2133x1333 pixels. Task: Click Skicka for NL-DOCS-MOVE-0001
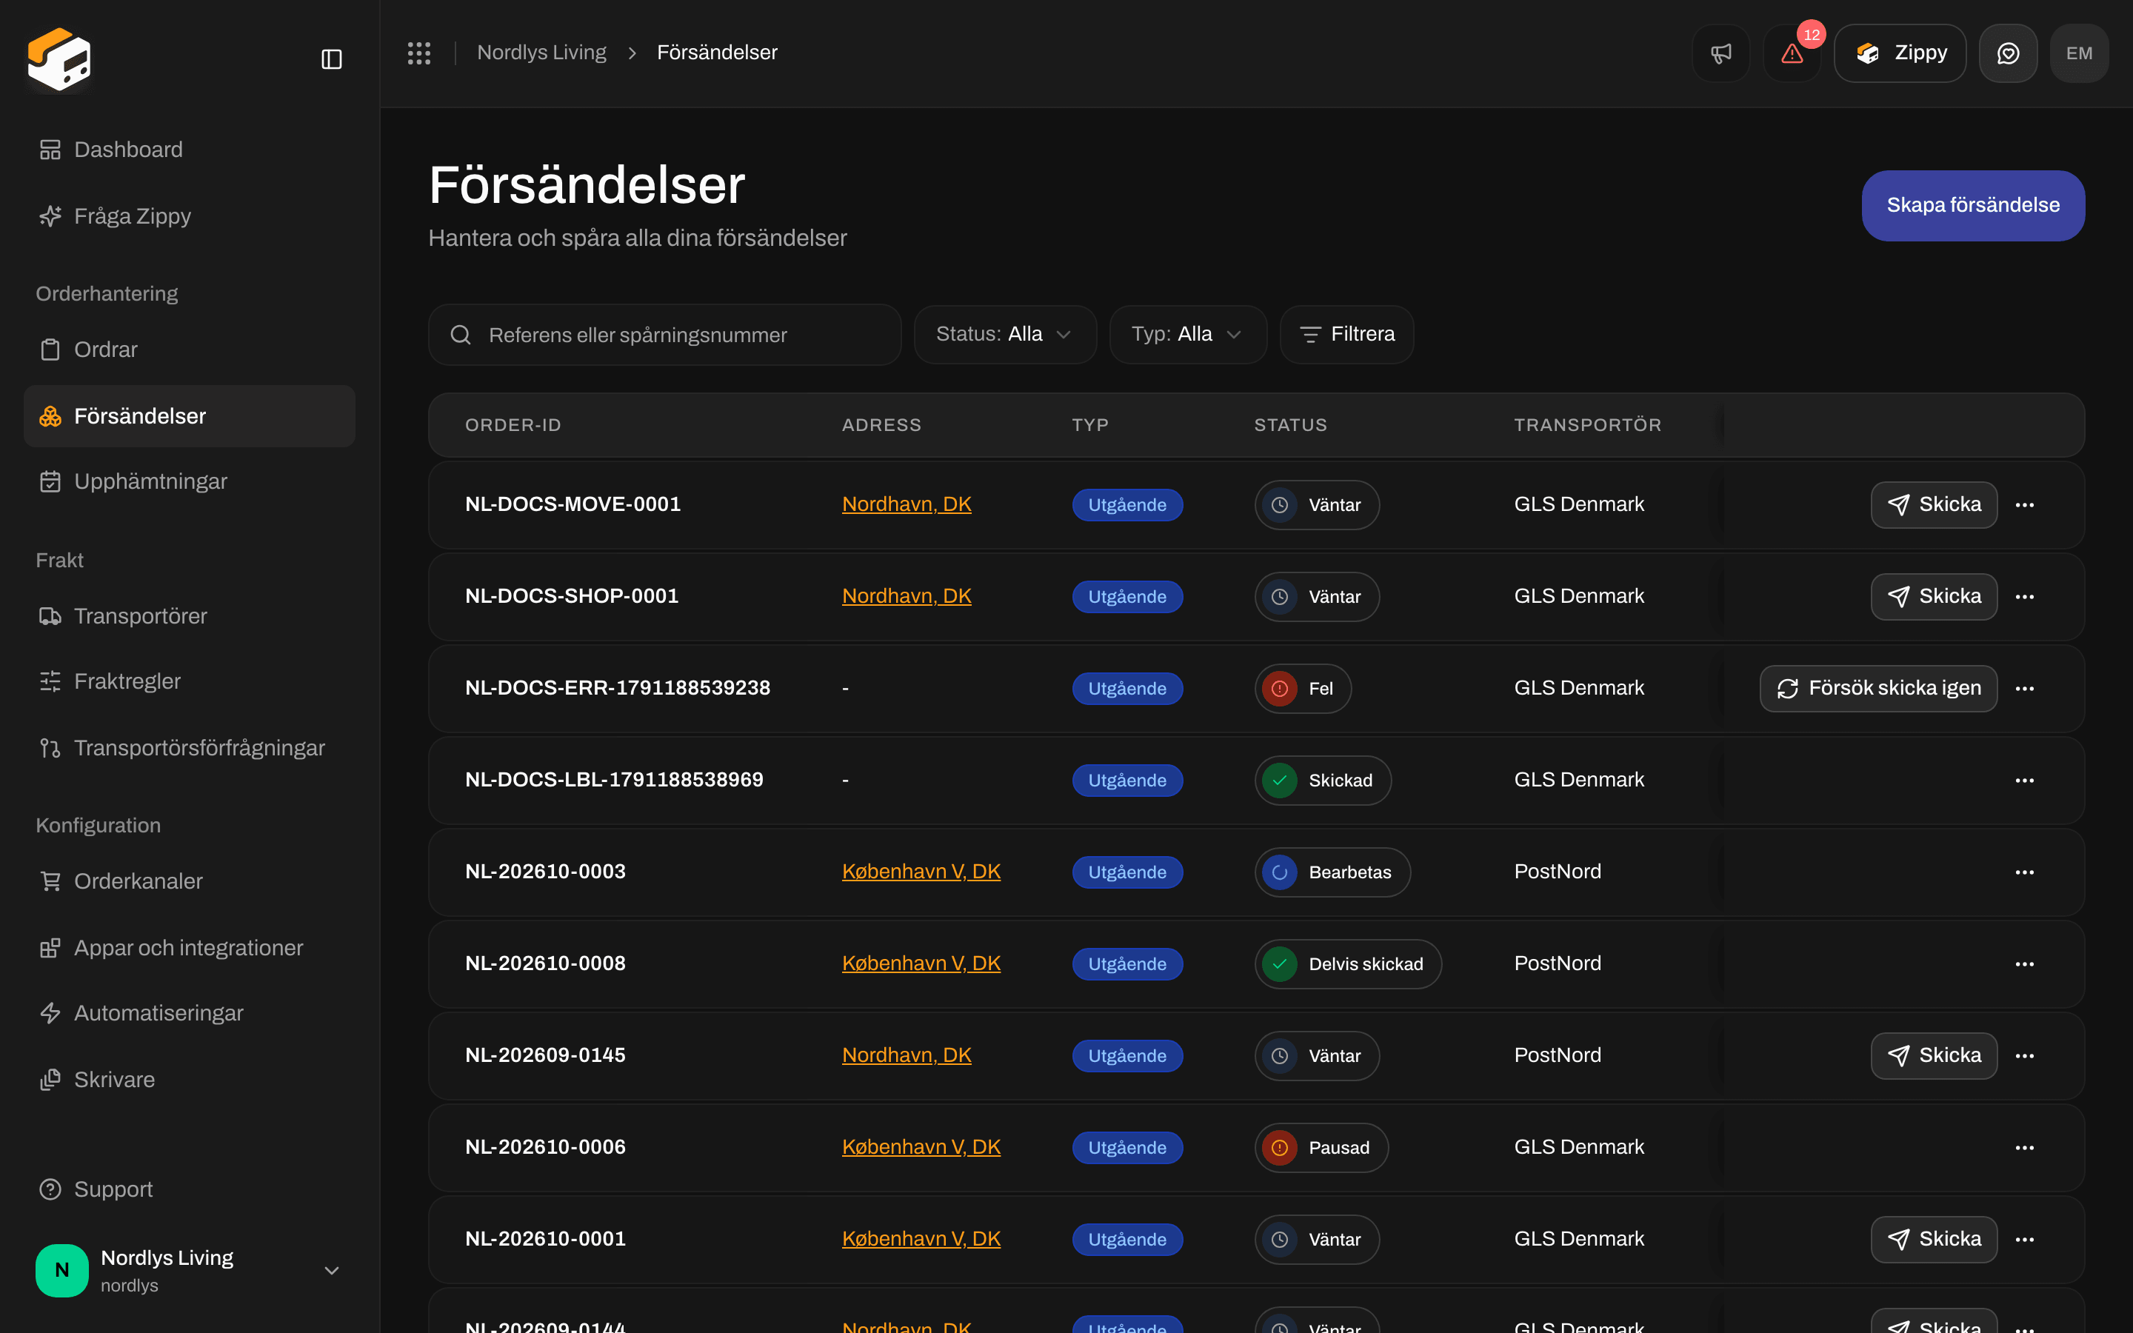(x=1934, y=505)
